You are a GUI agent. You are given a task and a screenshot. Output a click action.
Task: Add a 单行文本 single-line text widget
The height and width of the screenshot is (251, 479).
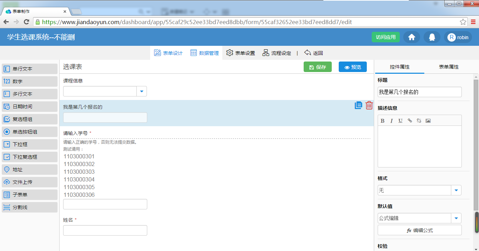(x=29, y=69)
